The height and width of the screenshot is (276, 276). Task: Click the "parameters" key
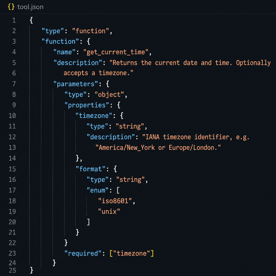75,84
